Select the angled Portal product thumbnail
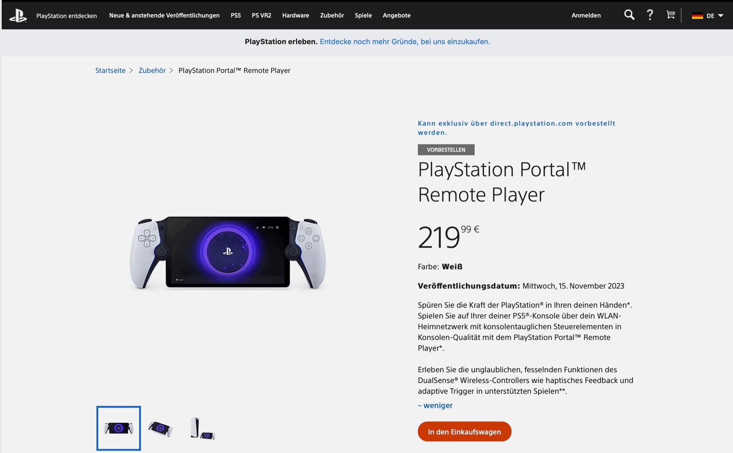The height and width of the screenshot is (453, 733). pos(160,428)
